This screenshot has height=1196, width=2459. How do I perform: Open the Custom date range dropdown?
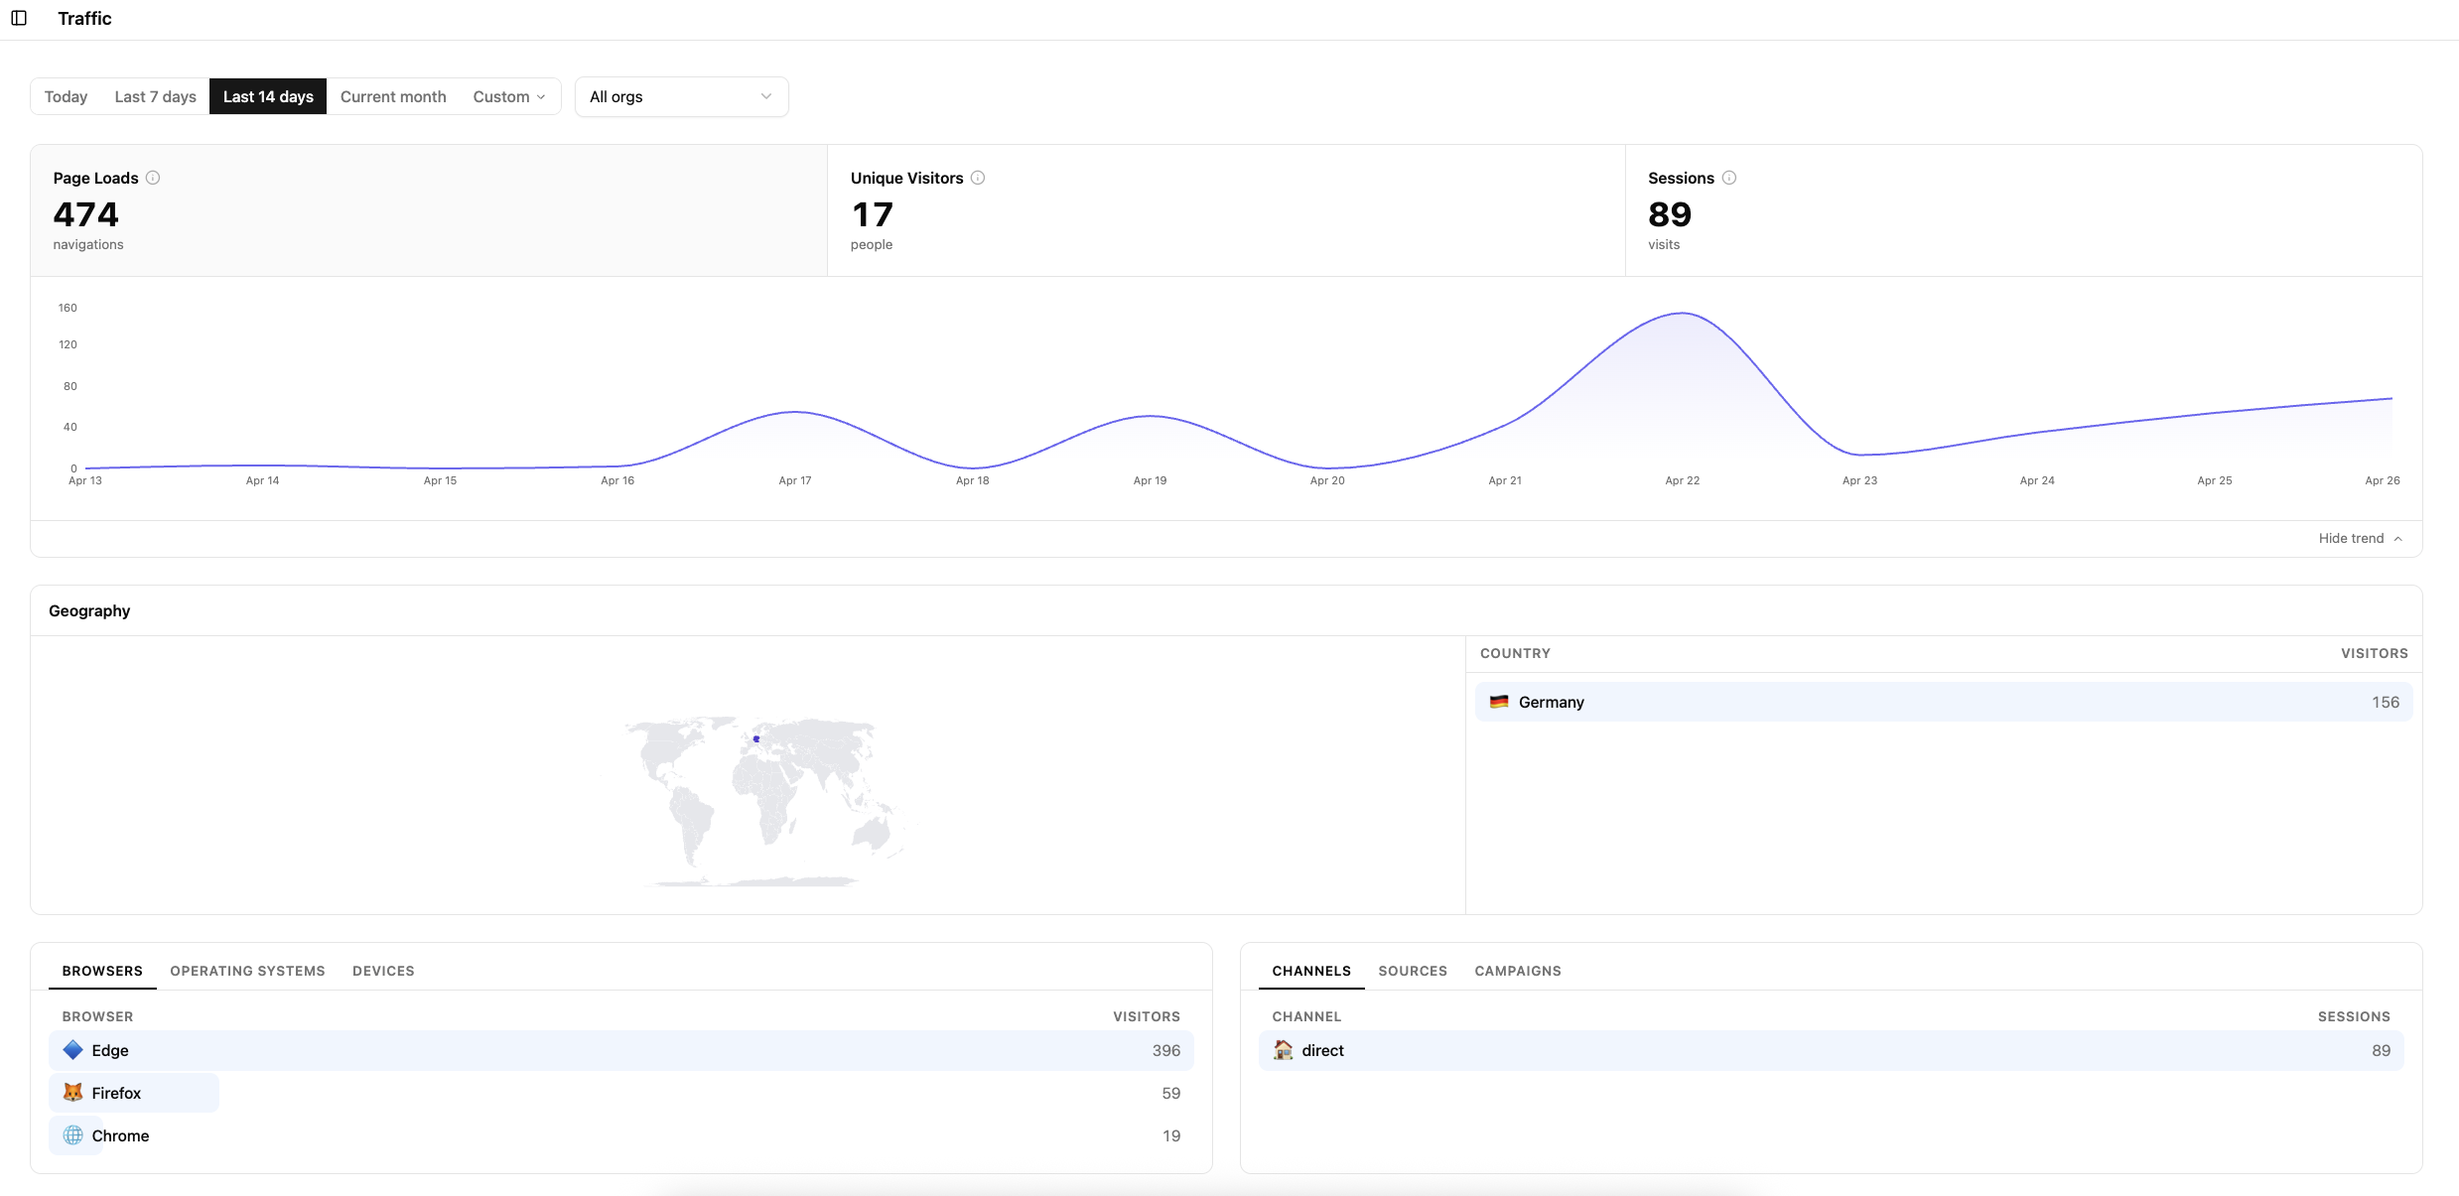[x=508, y=96]
